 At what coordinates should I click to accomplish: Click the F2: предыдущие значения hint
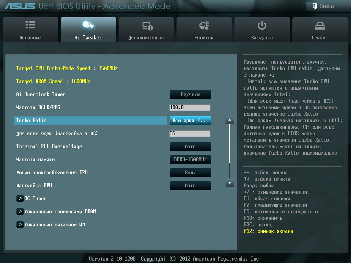pyautogui.click(x=275, y=205)
